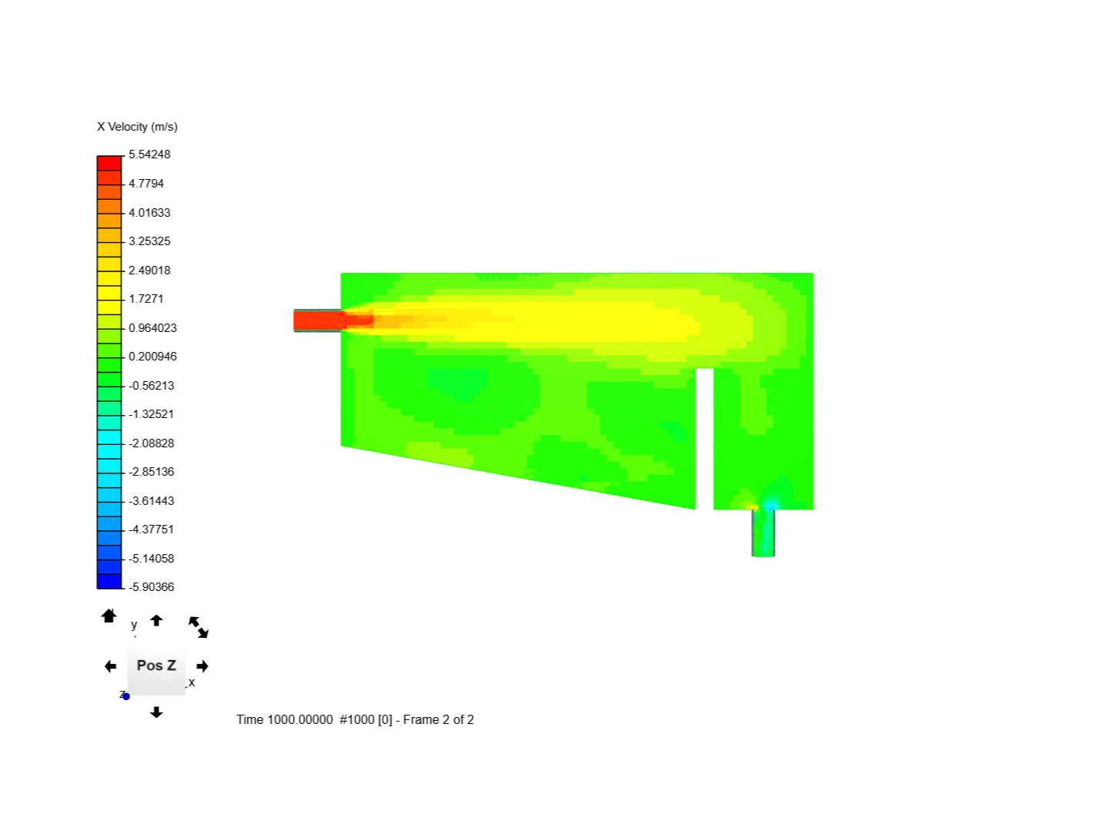The height and width of the screenshot is (830, 1107).
Task: Click the legend value -2.85136
Action: tap(151, 472)
